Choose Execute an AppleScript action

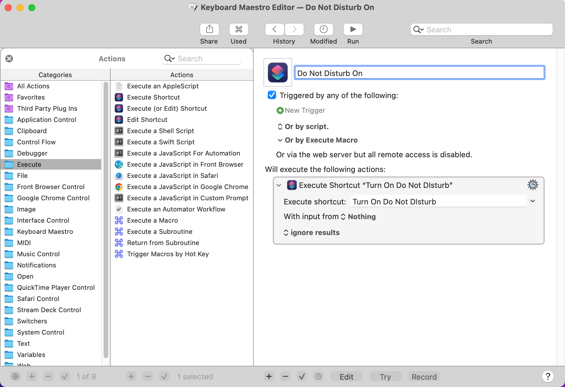(x=182, y=86)
